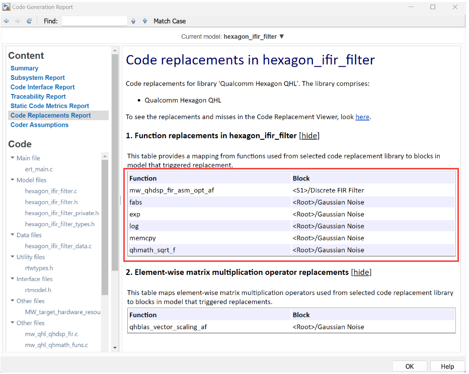This screenshot has height=374, width=469.
Task: Navigate back to the previous report page
Action: [x=6, y=21]
